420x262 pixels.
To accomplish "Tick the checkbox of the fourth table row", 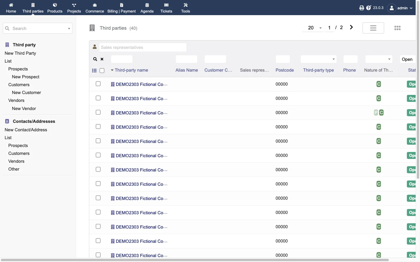I will (x=98, y=127).
